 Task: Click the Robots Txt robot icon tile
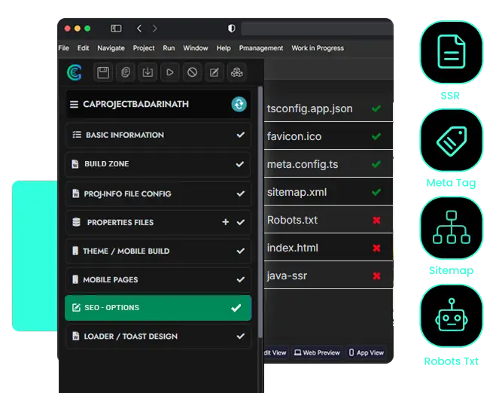(x=452, y=315)
